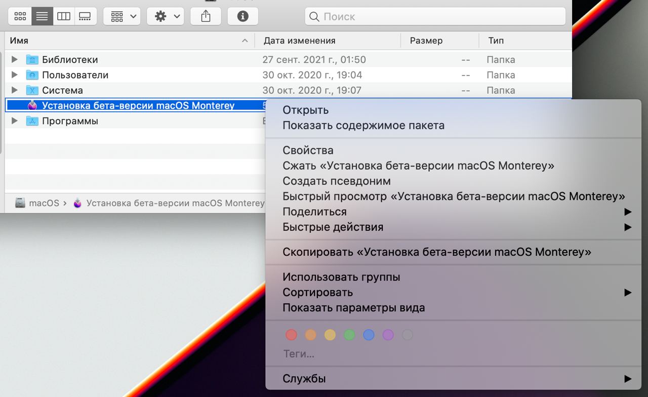Open the Быстрые действия submenu
648x397 pixels.
[x=453, y=227]
